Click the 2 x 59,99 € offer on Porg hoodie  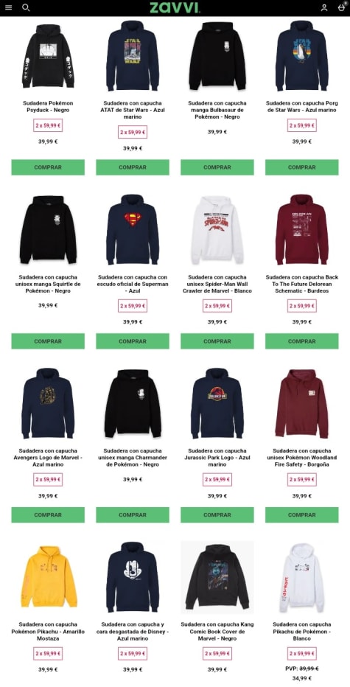click(302, 125)
